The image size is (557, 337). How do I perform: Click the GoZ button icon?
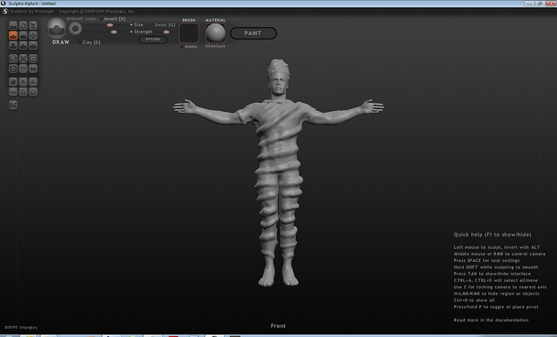(x=13, y=104)
